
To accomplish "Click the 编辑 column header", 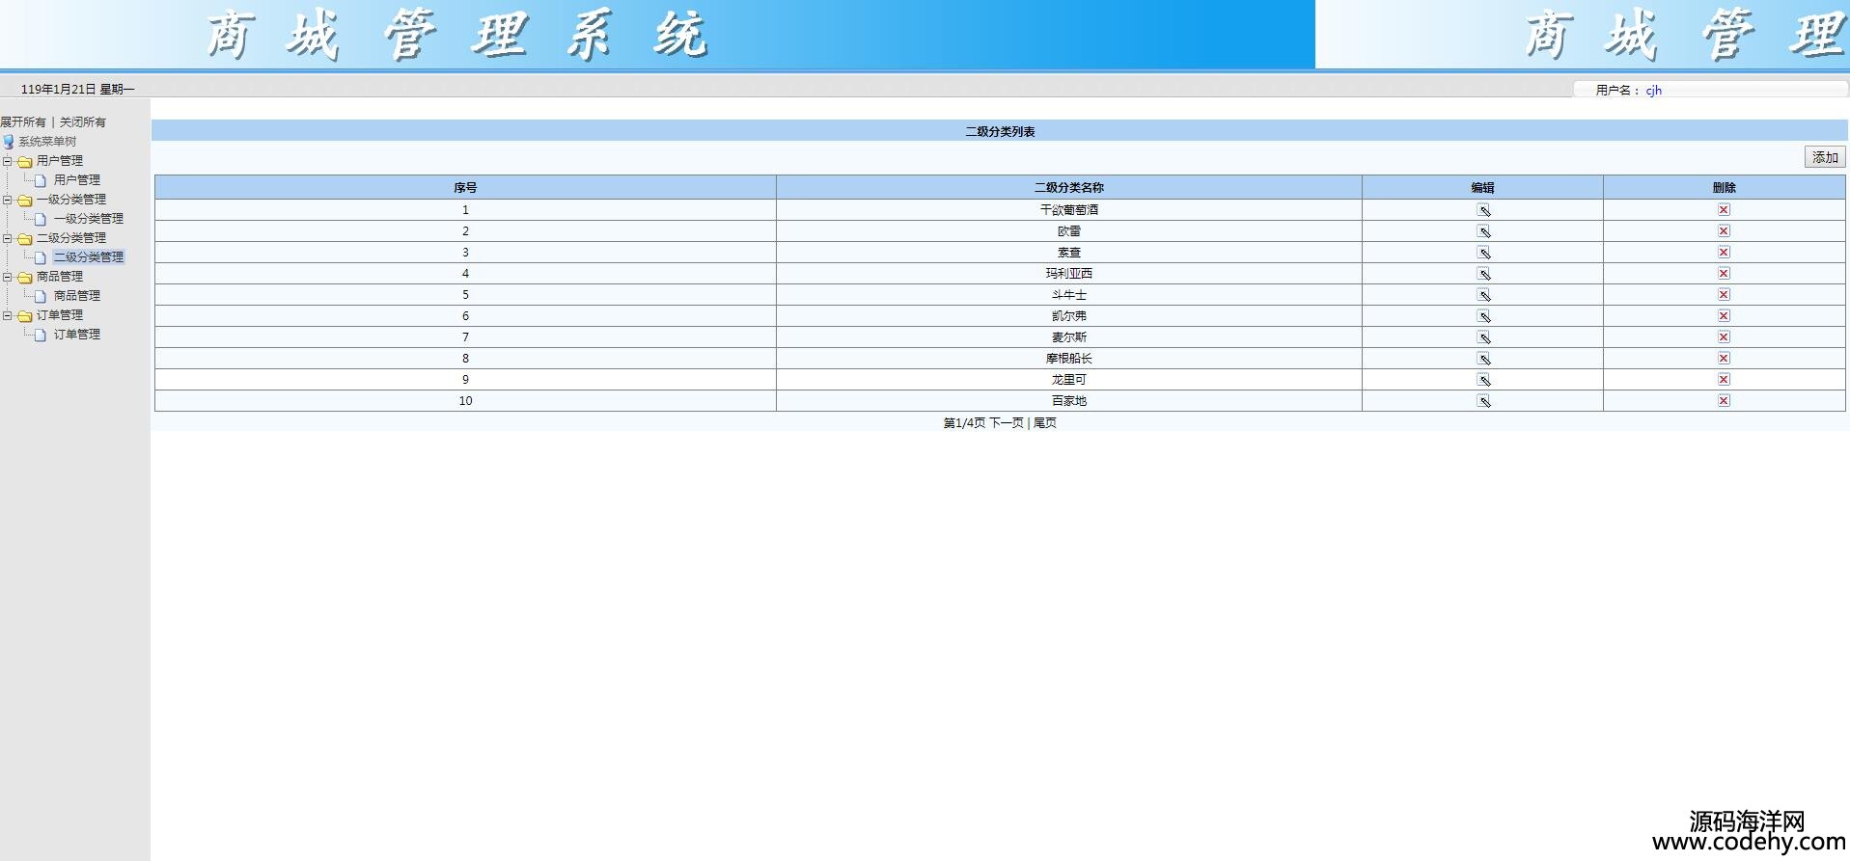I will tap(1483, 188).
